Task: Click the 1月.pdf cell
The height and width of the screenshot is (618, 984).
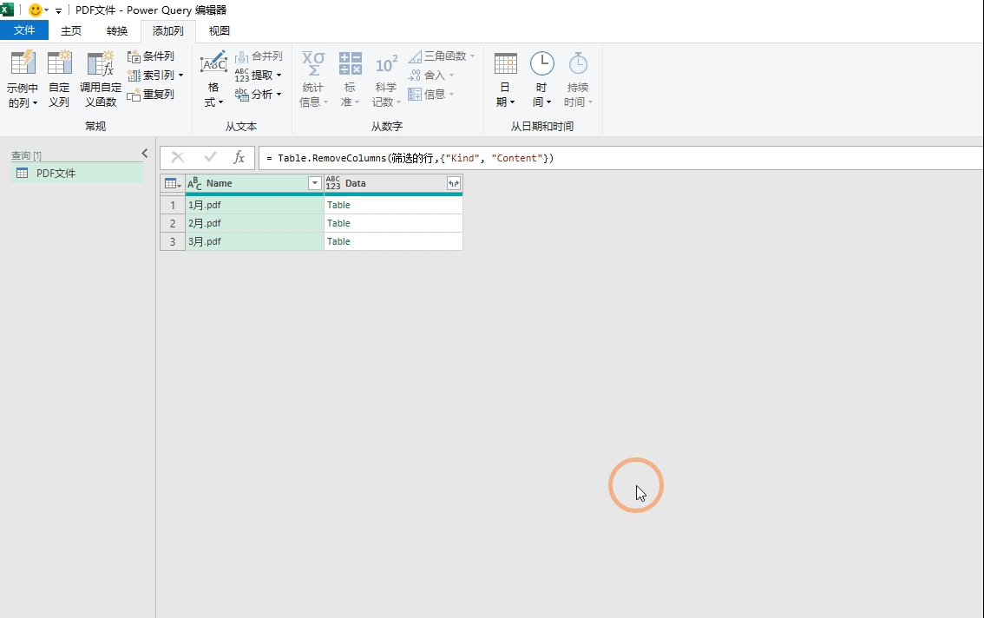Action: (254, 205)
